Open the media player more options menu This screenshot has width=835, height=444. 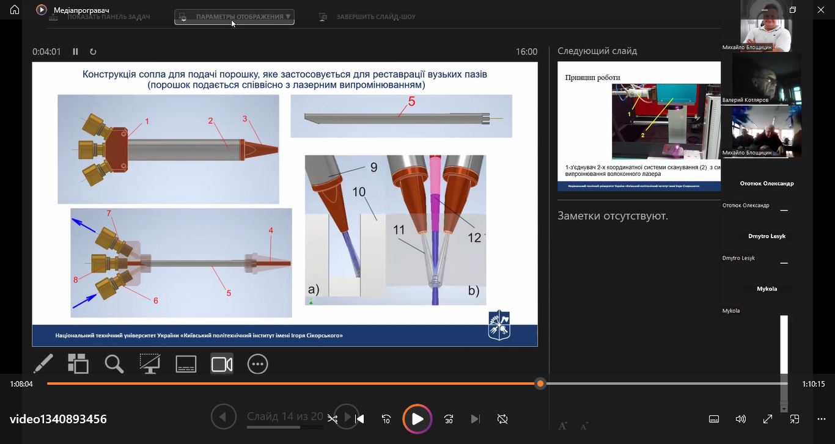(x=822, y=419)
